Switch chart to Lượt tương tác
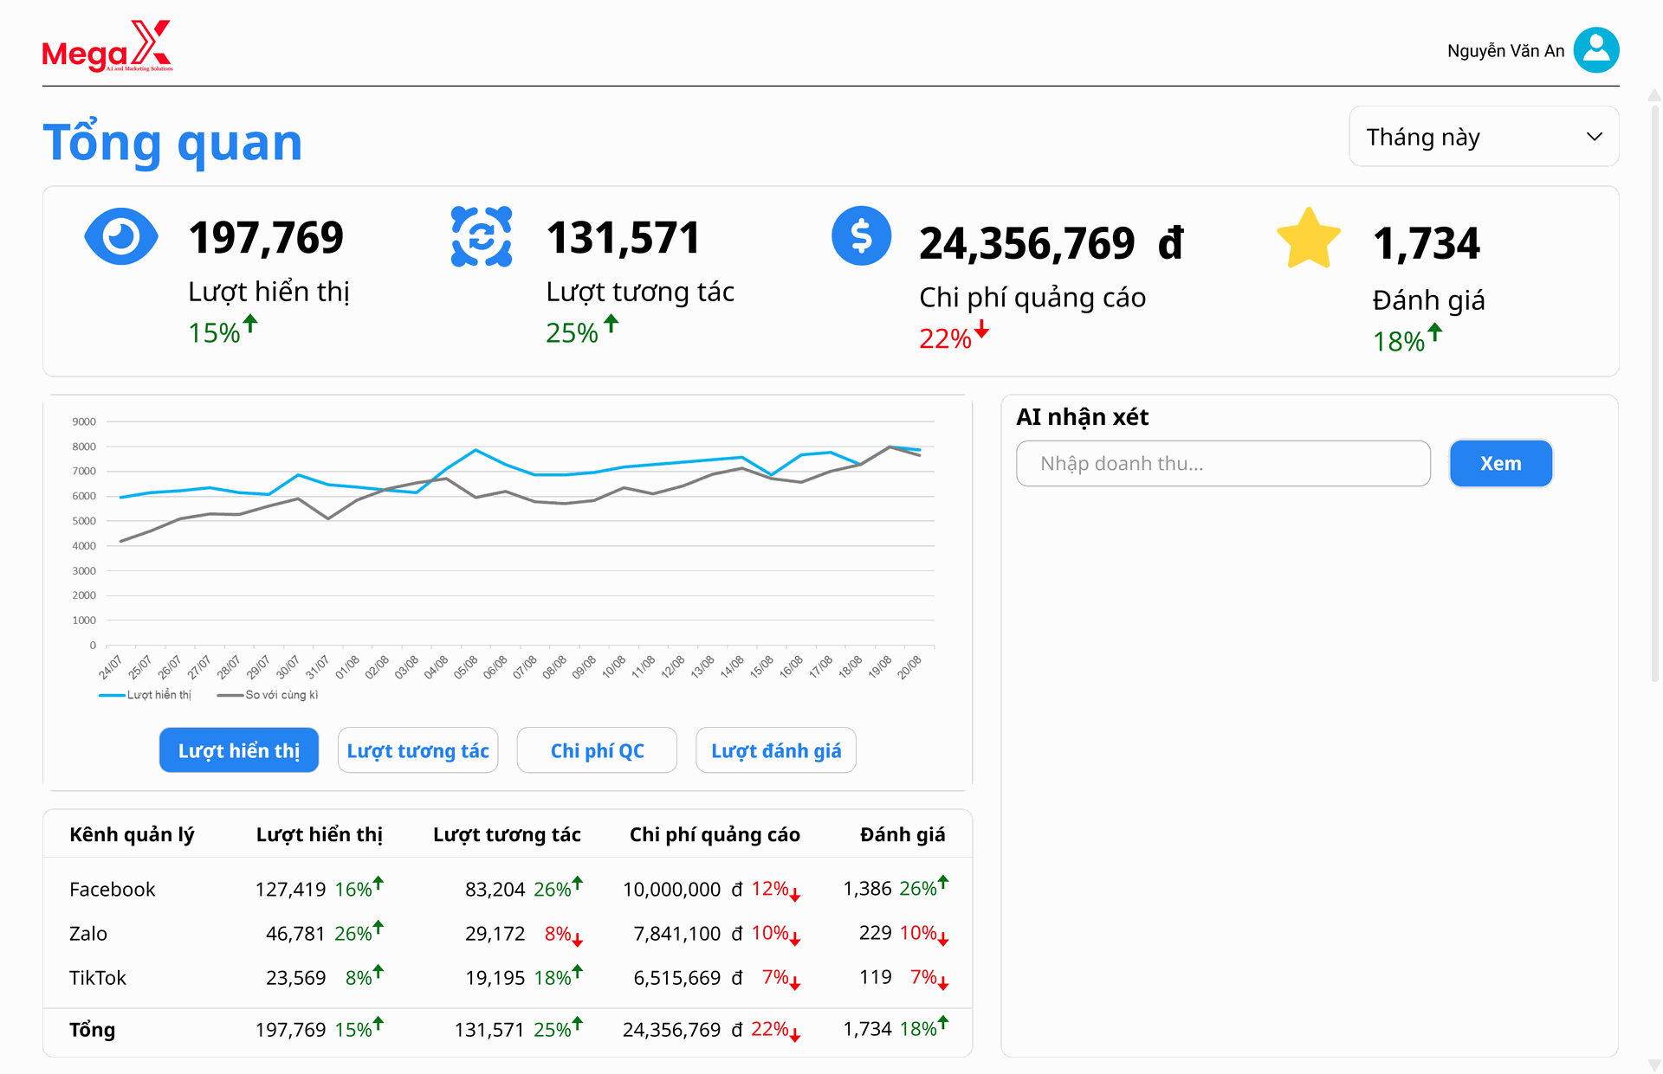This screenshot has height=1074, width=1663. point(417,750)
